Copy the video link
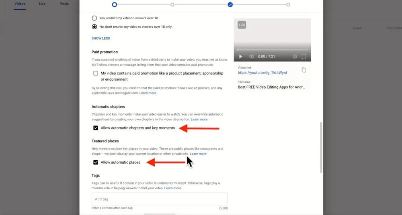 tap(304, 70)
